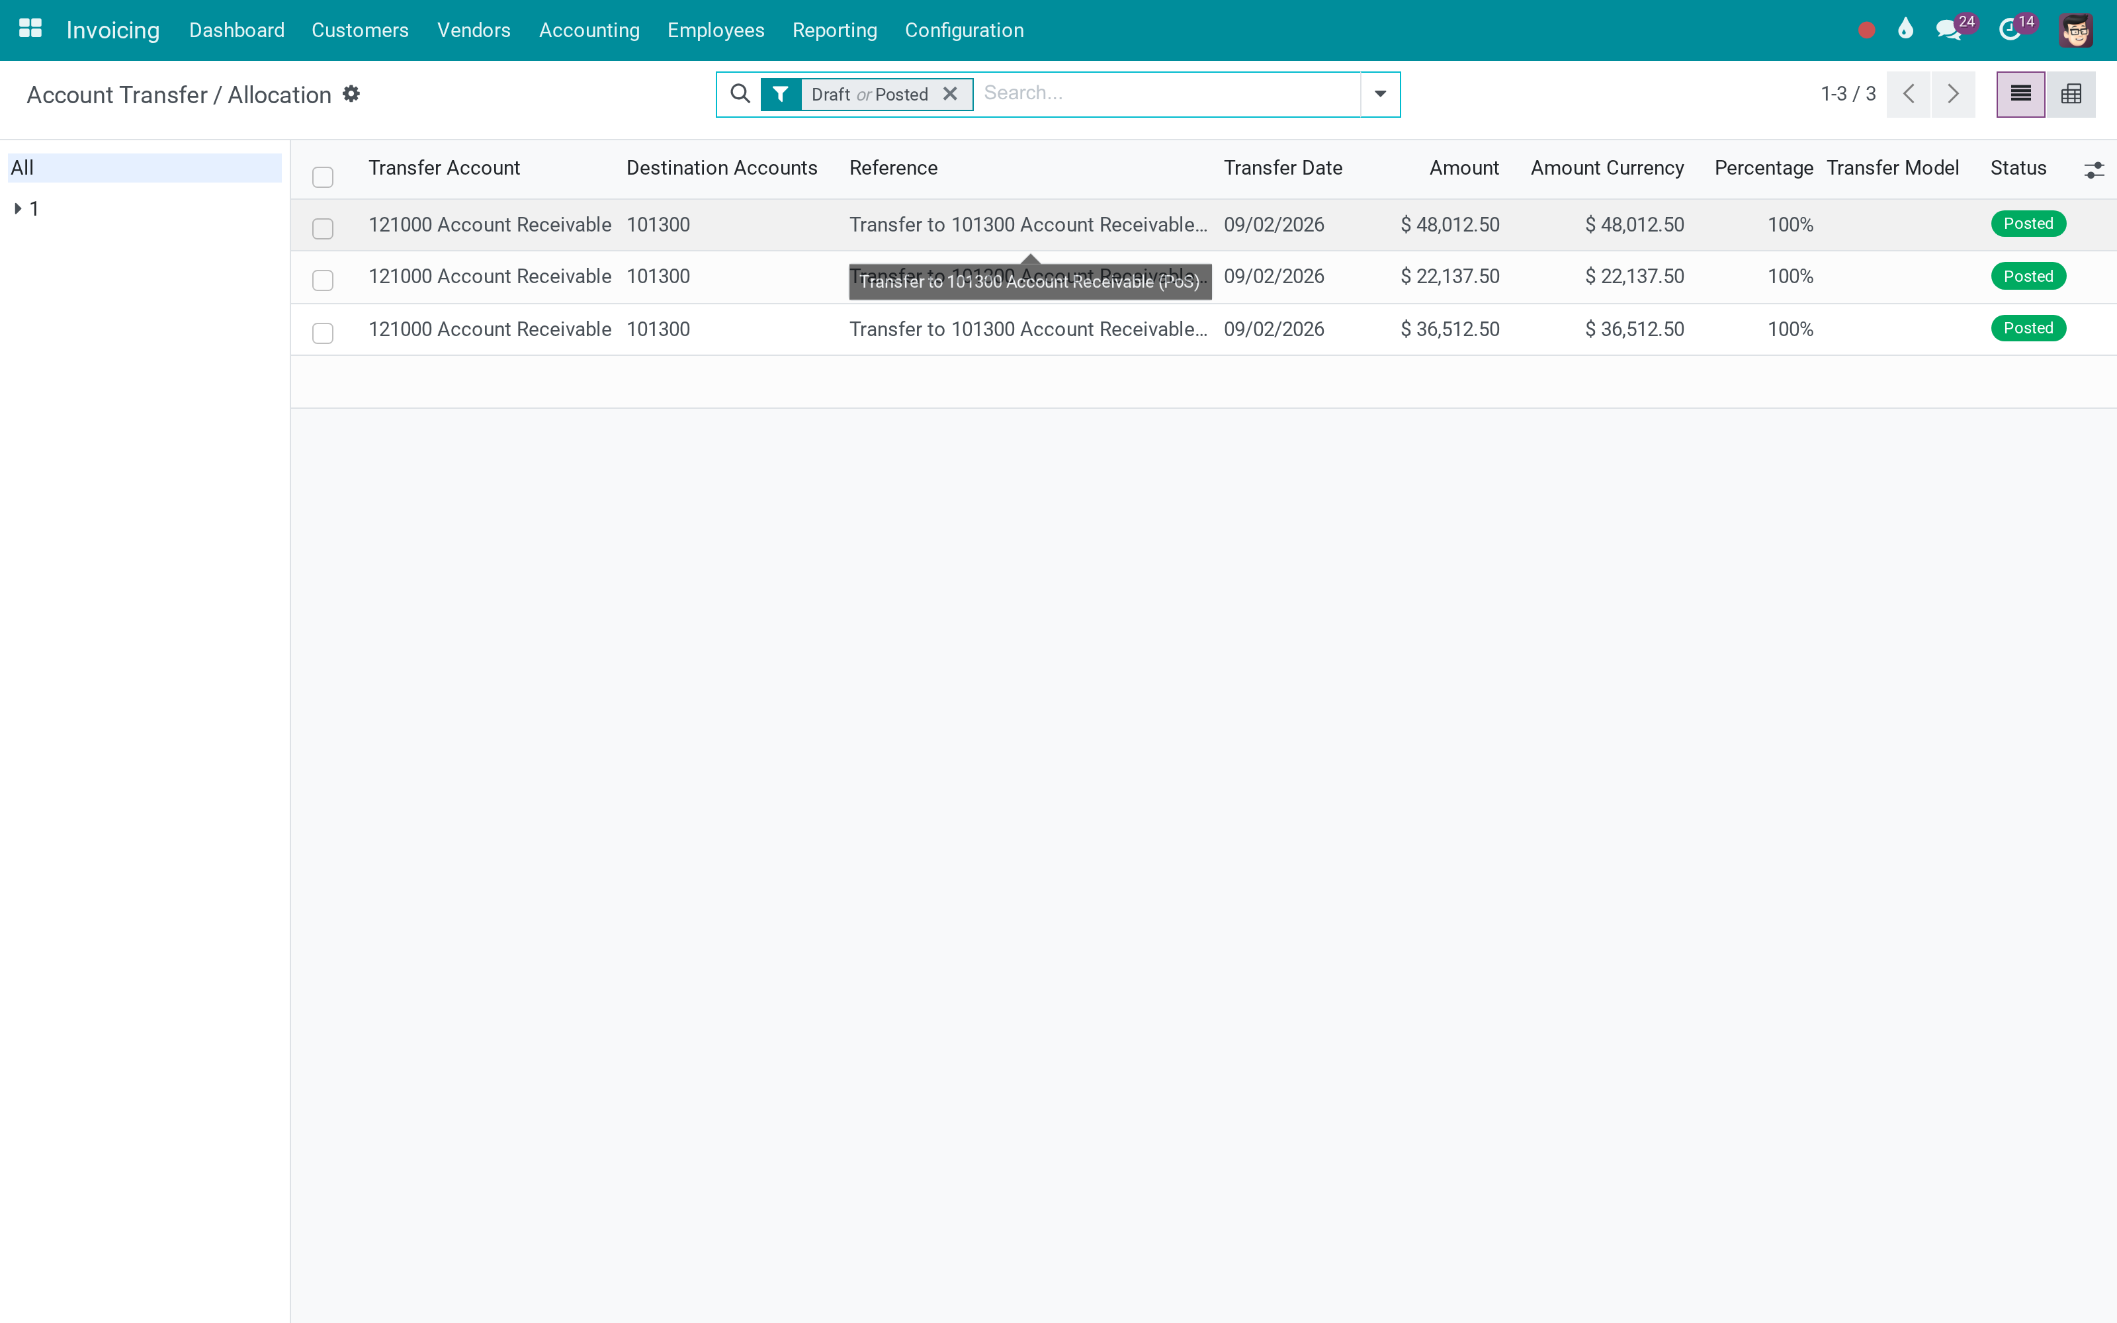Sort by Amount column header

(1463, 168)
